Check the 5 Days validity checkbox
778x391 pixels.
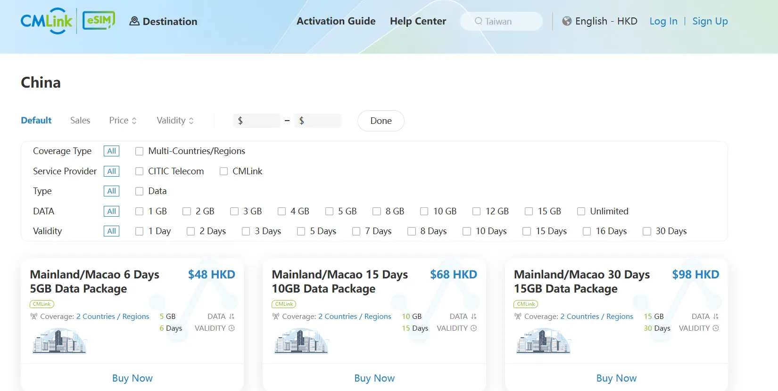(x=301, y=231)
